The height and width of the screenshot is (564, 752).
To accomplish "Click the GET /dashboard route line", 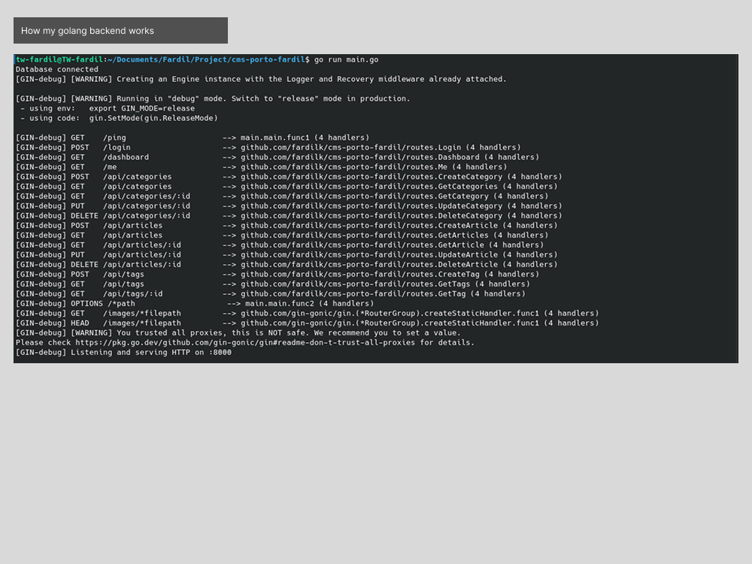I will point(277,157).
